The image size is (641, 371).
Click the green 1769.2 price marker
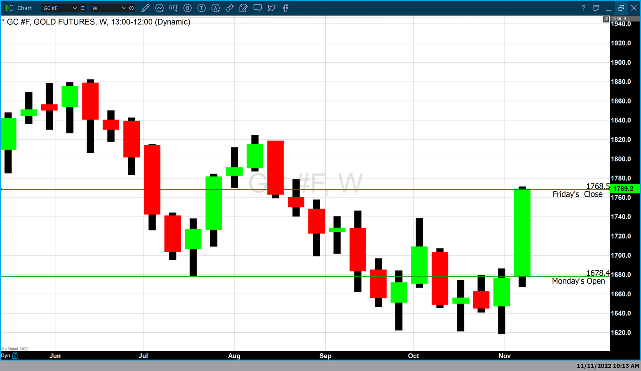click(624, 189)
